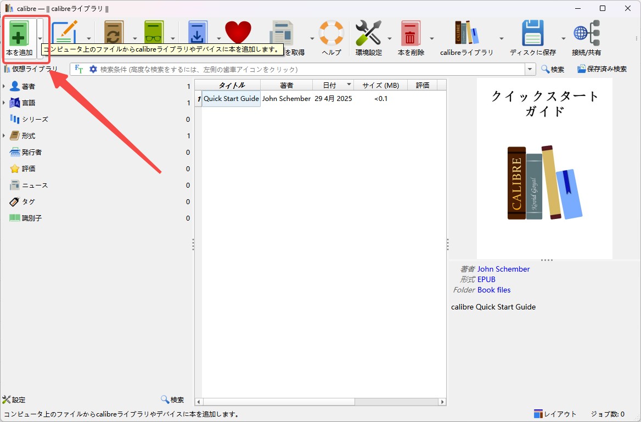Select the 著者 person icon
Screen dimensions: 641x422
point(15,86)
